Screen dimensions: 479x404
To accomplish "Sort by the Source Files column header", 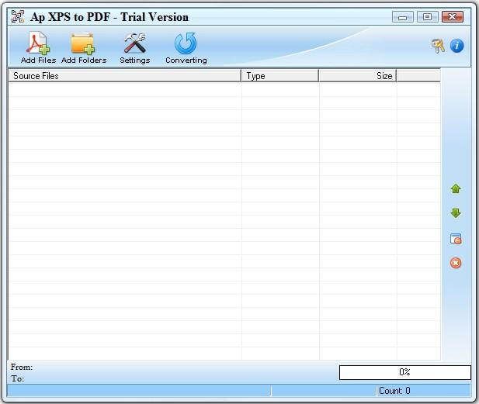I will [125, 76].
